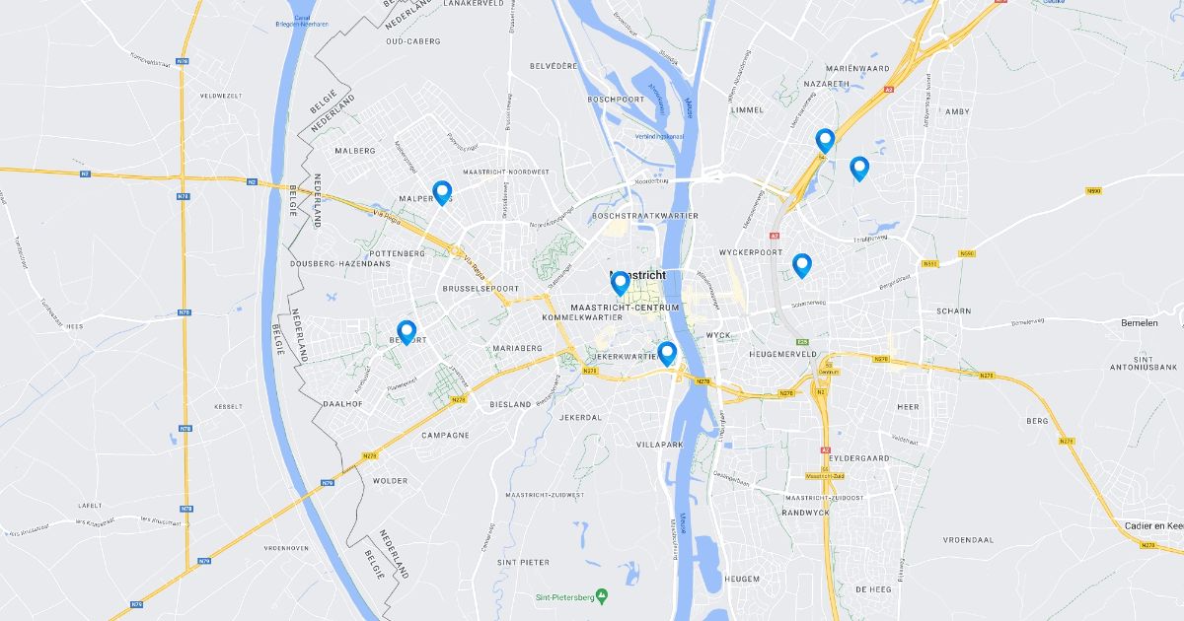This screenshot has width=1184, height=621.
Task: Click the blue pin southwest of Amby
Action: 859,169
